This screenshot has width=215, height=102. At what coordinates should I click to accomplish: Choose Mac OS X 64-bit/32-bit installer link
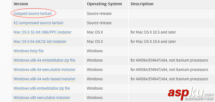coord(40,42)
